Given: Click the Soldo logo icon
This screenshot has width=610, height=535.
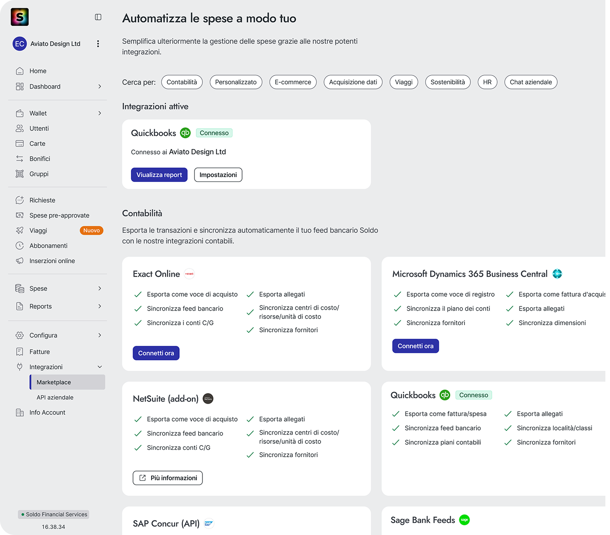Looking at the screenshot, I should [19, 17].
